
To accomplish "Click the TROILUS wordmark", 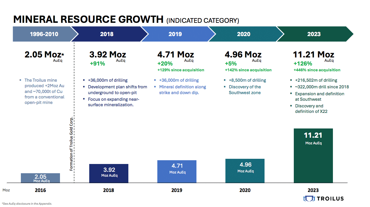I will click(330, 199).
